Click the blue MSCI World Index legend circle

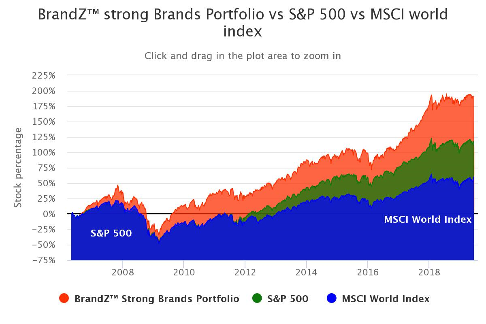[332, 299]
